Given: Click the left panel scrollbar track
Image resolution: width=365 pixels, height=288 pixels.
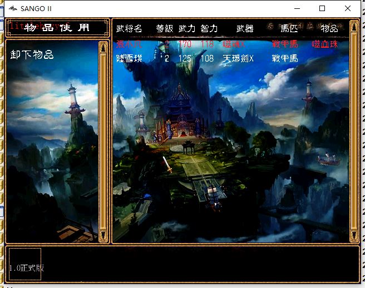Looking at the screenshot, I should pos(103,142).
